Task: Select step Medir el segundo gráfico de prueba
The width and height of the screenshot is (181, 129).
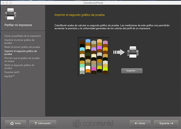Action: click(19, 67)
